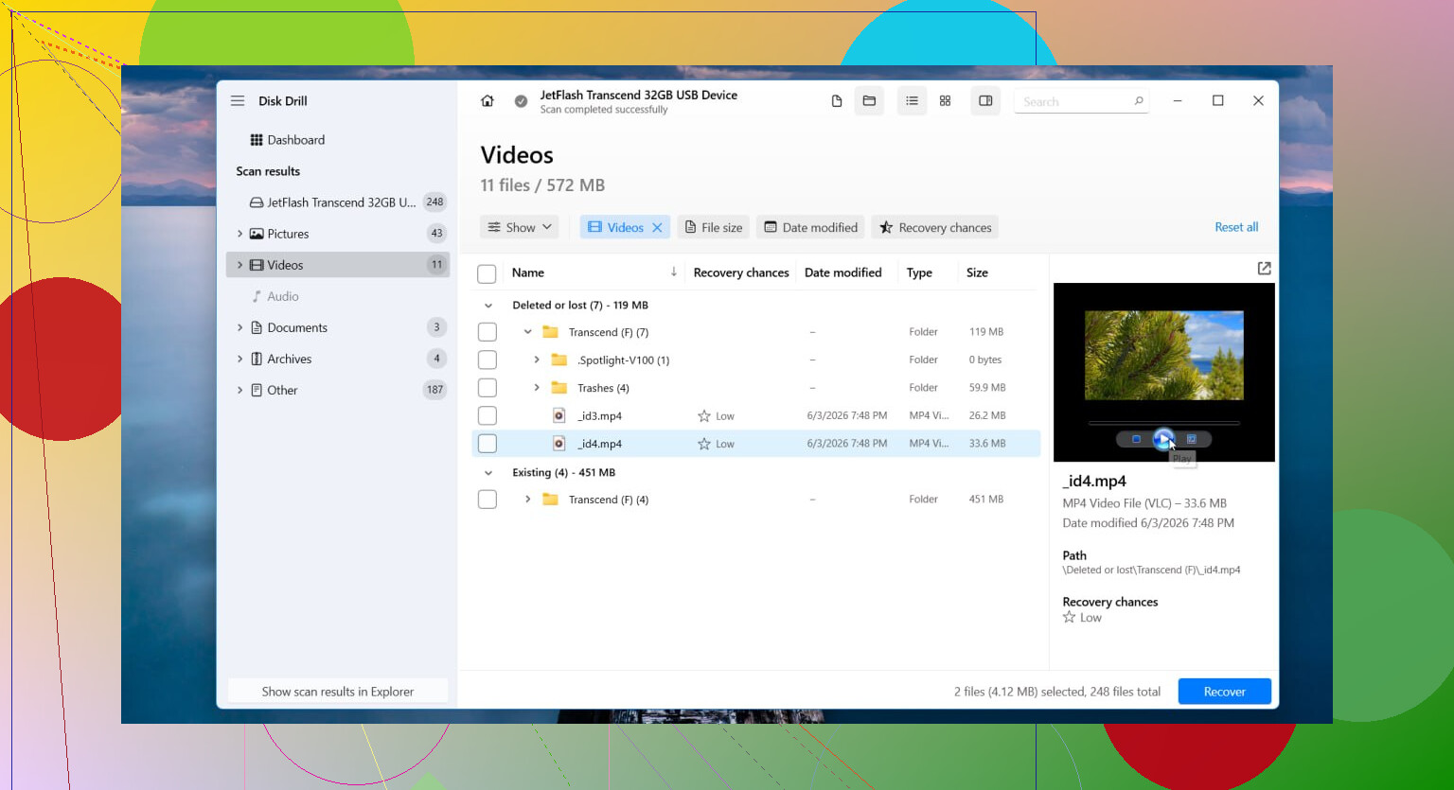Check the Transcend (F) (7) folder checkbox
The height and width of the screenshot is (790, 1454).
pyautogui.click(x=488, y=332)
